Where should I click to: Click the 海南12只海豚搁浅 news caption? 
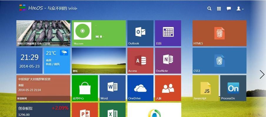pyautogui.click(x=34, y=44)
